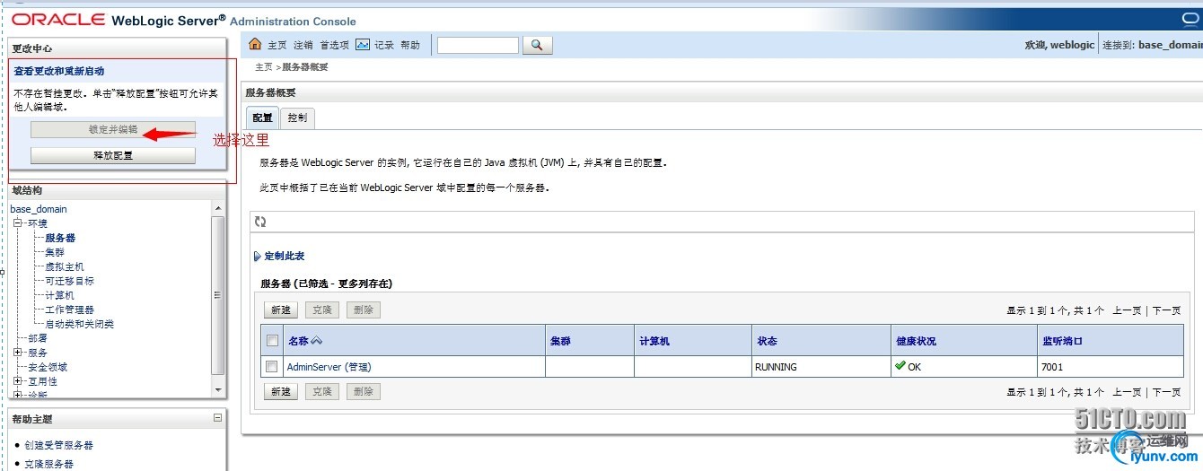Open the AdminServer (管理) link
The width and height of the screenshot is (1203, 471).
point(329,367)
